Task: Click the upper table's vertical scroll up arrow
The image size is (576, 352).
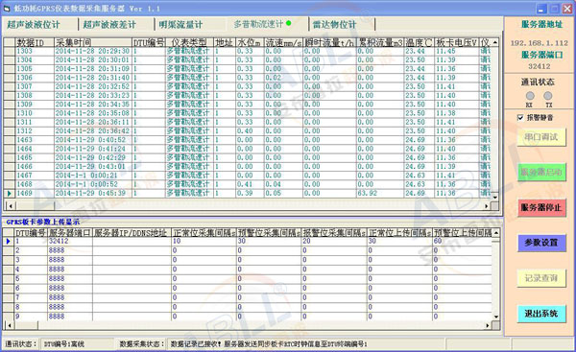Action: pos(494,42)
